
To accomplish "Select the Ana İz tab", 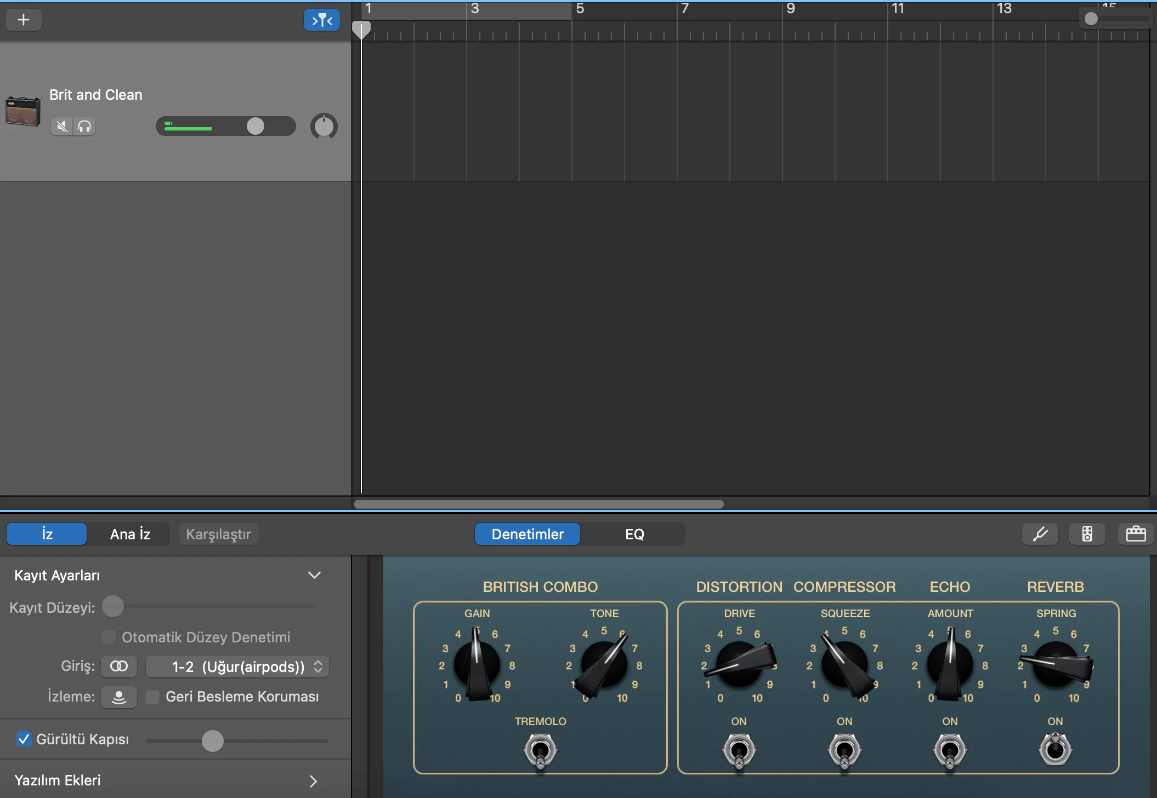I will pyautogui.click(x=130, y=534).
